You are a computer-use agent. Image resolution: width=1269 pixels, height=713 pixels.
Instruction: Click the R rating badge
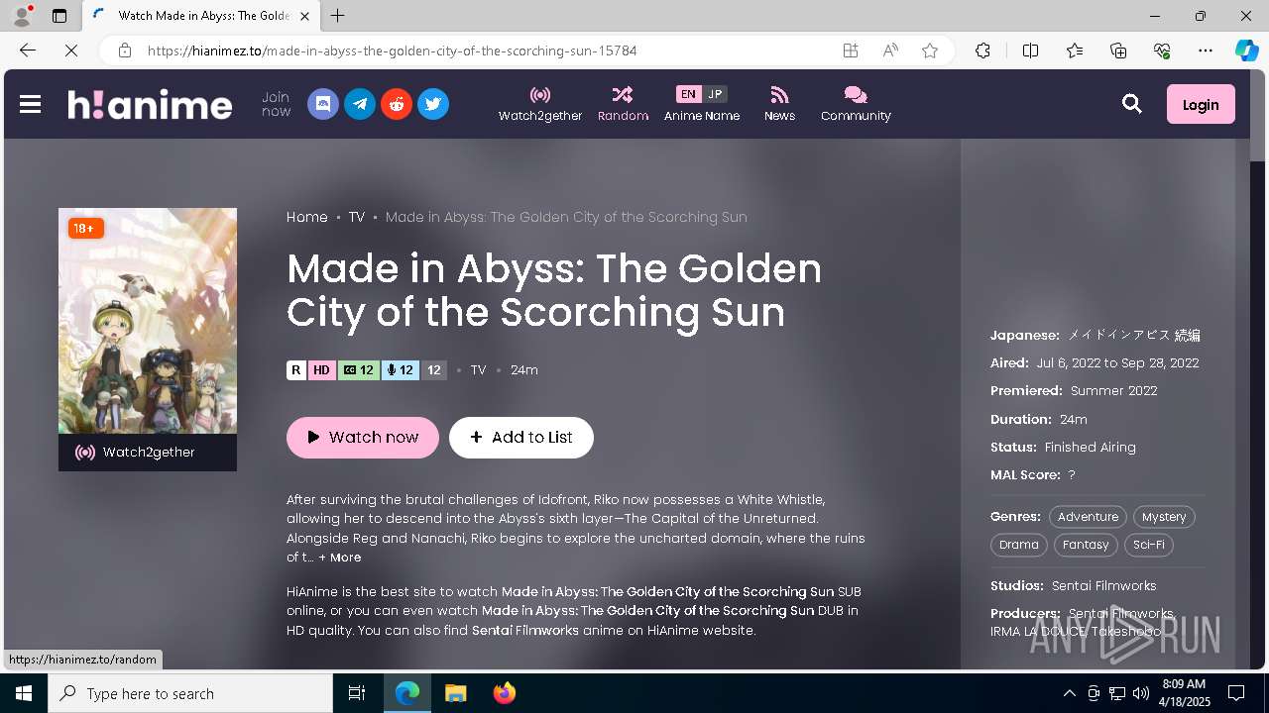296,370
